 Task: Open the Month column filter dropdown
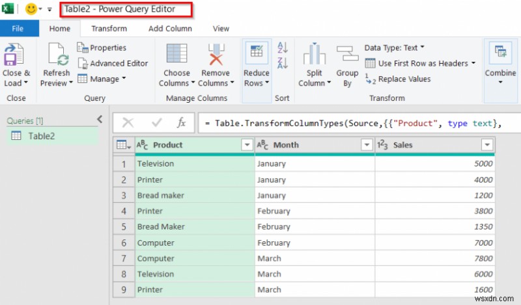coord(367,145)
